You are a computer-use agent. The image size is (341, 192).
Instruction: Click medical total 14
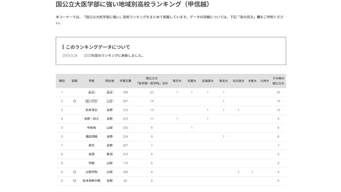(x=152, y=101)
